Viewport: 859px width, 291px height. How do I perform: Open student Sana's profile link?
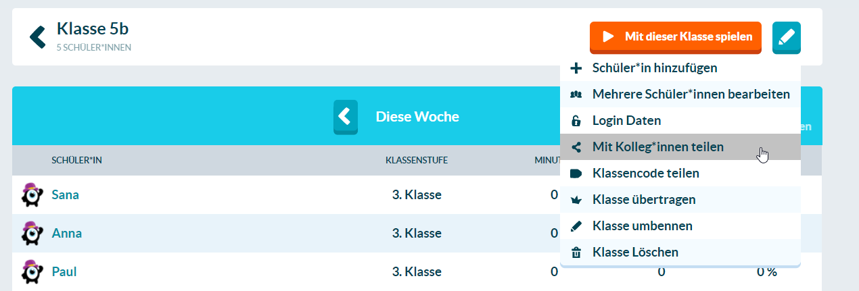[x=66, y=195]
